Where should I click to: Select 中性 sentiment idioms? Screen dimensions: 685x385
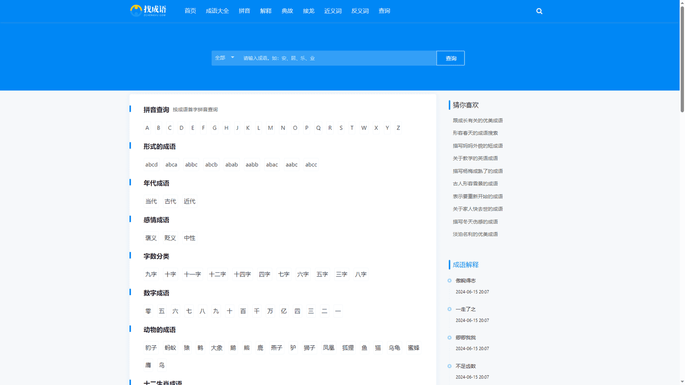coord(190,238)
